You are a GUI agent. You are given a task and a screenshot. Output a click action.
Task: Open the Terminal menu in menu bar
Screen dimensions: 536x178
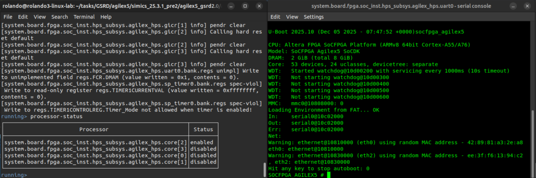pyautogui.click(x=84, y=17)
